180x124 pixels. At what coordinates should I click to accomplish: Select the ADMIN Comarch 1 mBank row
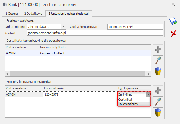[78, 53]
